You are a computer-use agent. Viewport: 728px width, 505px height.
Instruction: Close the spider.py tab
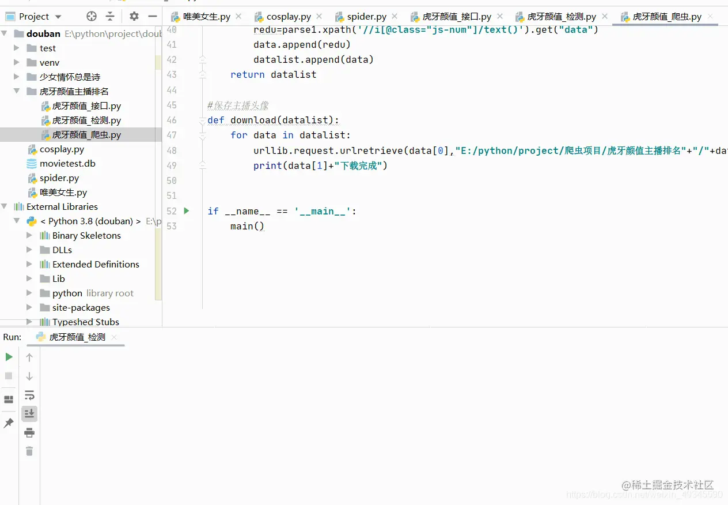click(x=395, y=17)
